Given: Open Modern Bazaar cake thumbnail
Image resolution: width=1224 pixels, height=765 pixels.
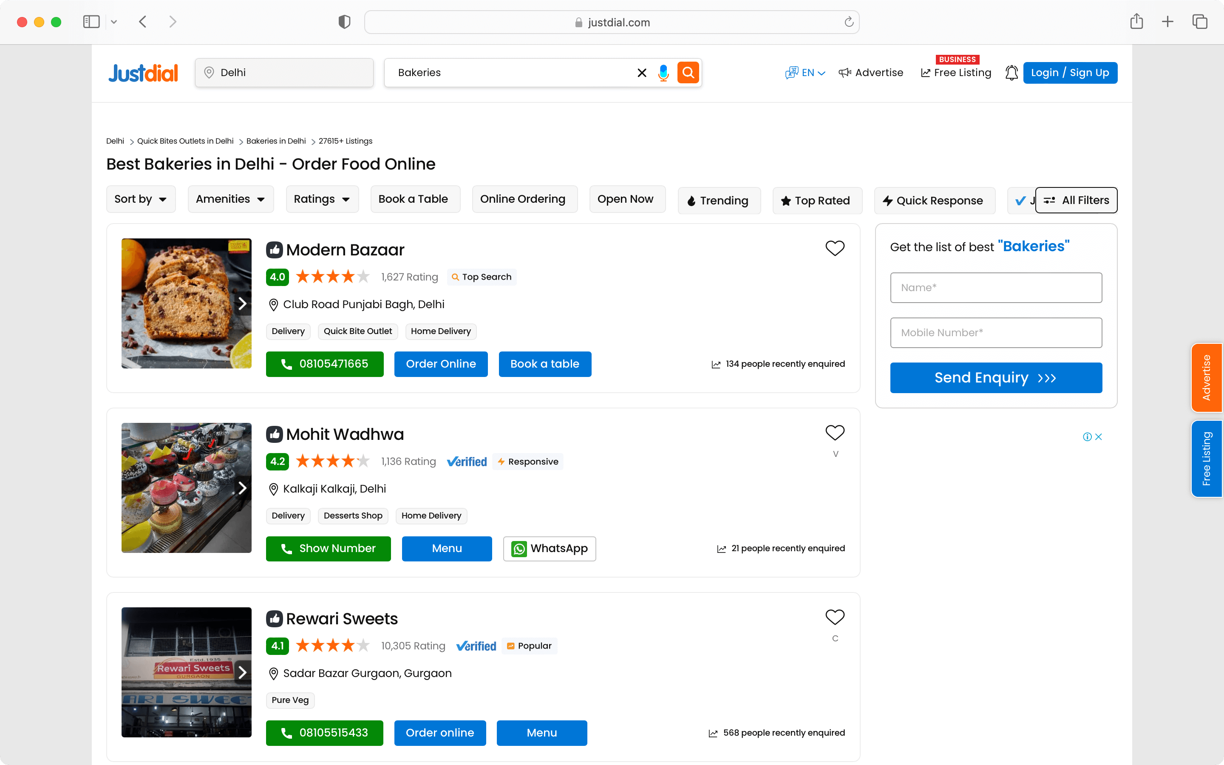Looking at the screenshot, I should pos(186,303).
